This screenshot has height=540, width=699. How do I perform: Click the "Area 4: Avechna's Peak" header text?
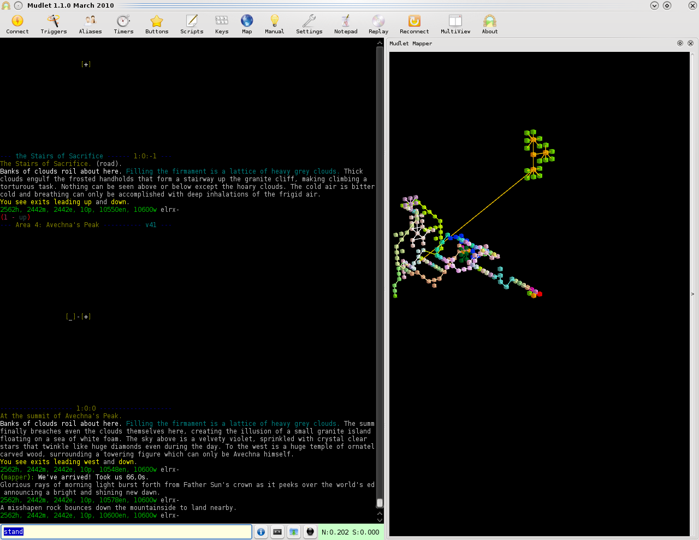tap(57, 225)
